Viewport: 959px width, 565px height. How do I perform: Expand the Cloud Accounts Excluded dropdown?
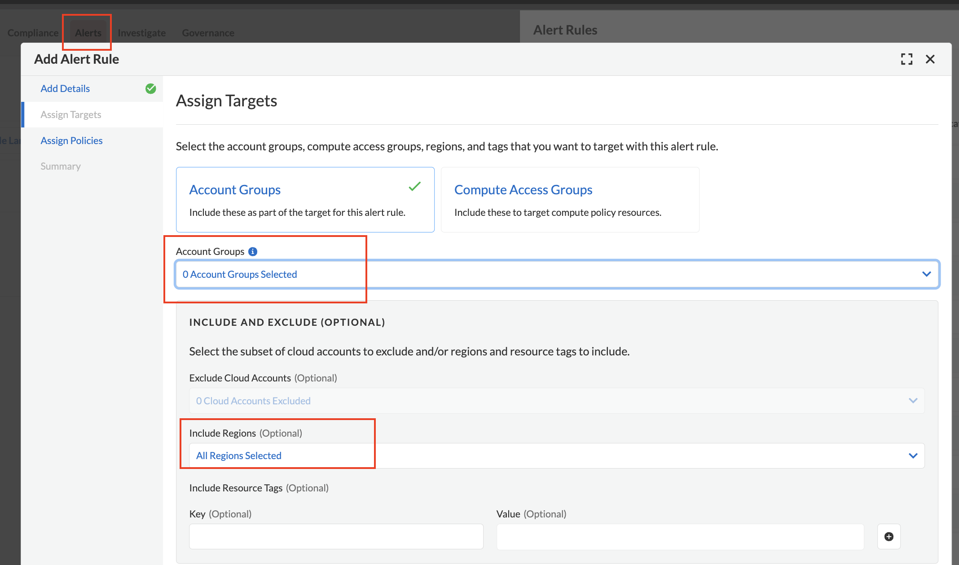(x=557, y=401)
